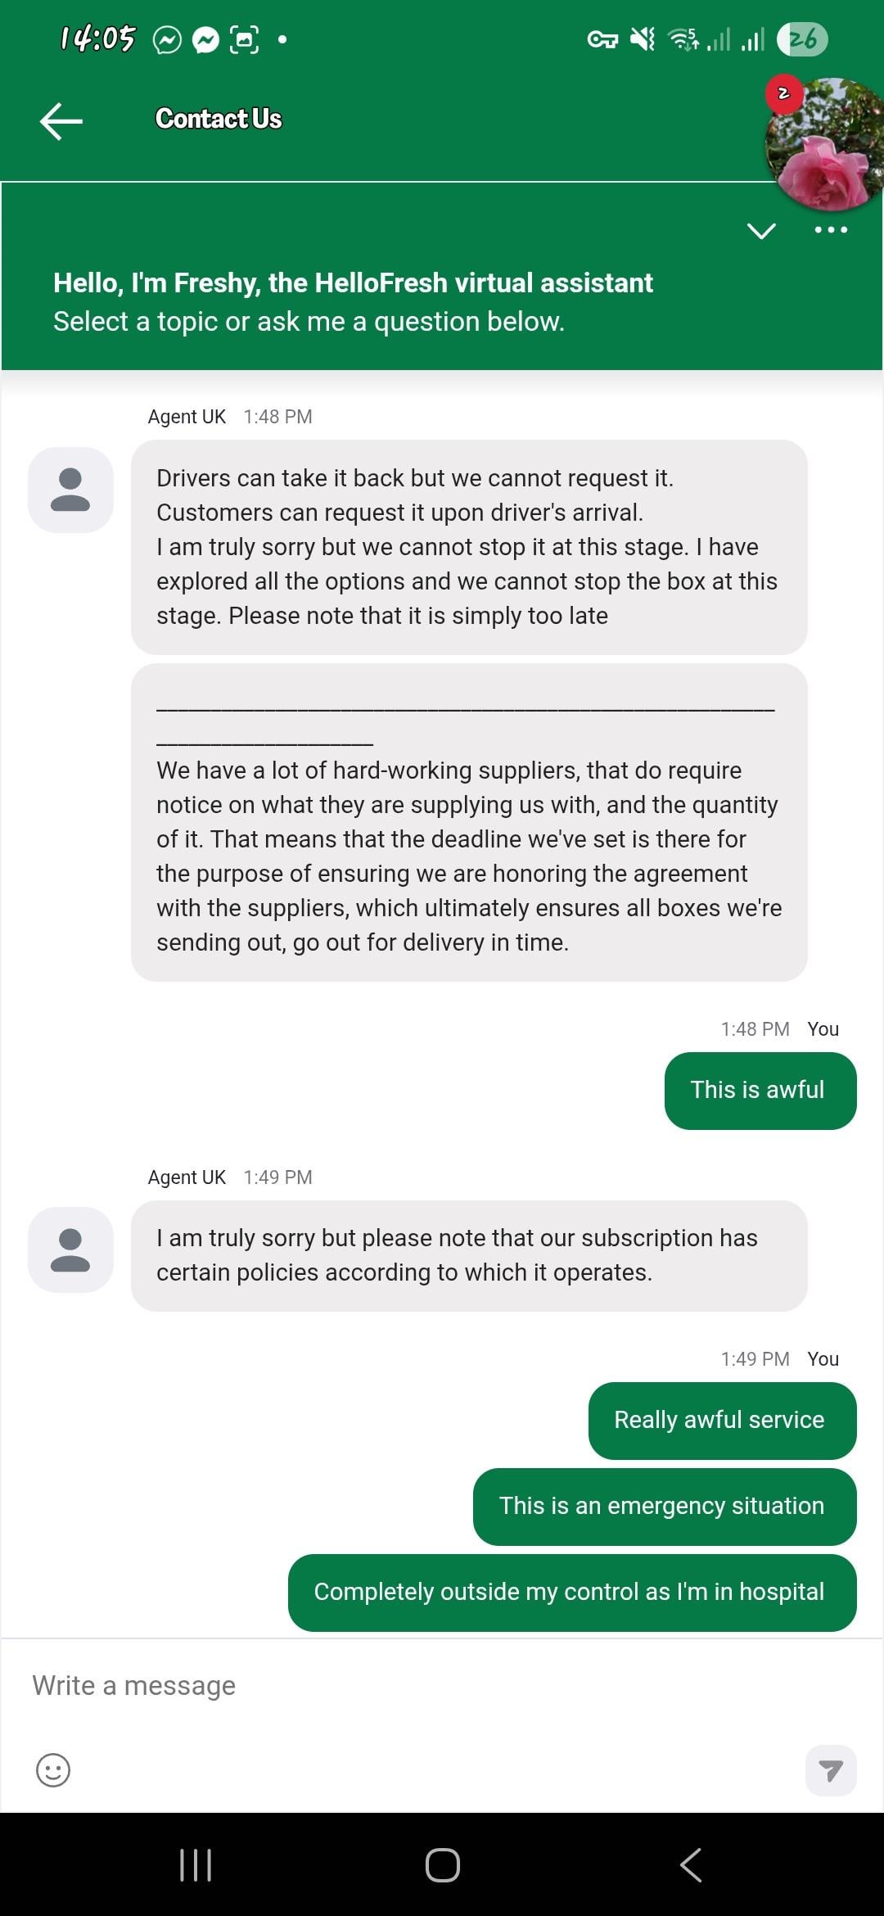Viewport: 884px width, 1916px height.
Task: Tap the second Agent UK avatar icon
Action: tap(70, 1249)
